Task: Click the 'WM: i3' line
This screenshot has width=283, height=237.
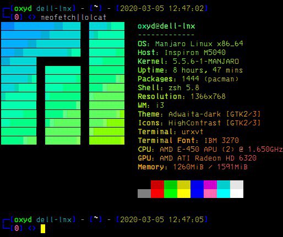Action: pos(151,106)
